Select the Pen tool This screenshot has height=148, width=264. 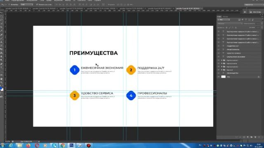pyautogui.click(x=2, y=64)
